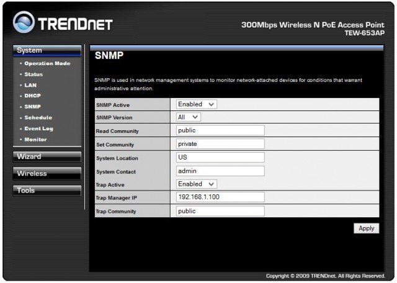The height and width of the screenshot is (283, 397).
Task: Focus the Trap Manager IP field
Action: coord(220,198)
